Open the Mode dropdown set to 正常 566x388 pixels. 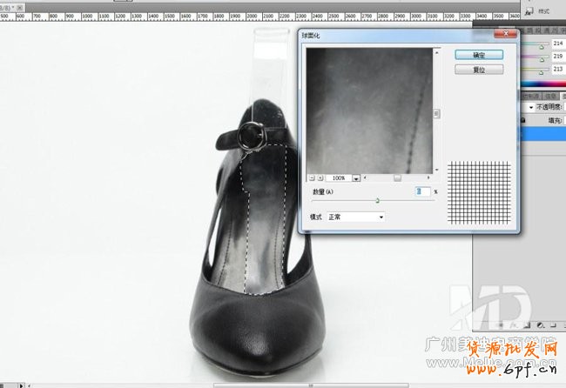355,217
